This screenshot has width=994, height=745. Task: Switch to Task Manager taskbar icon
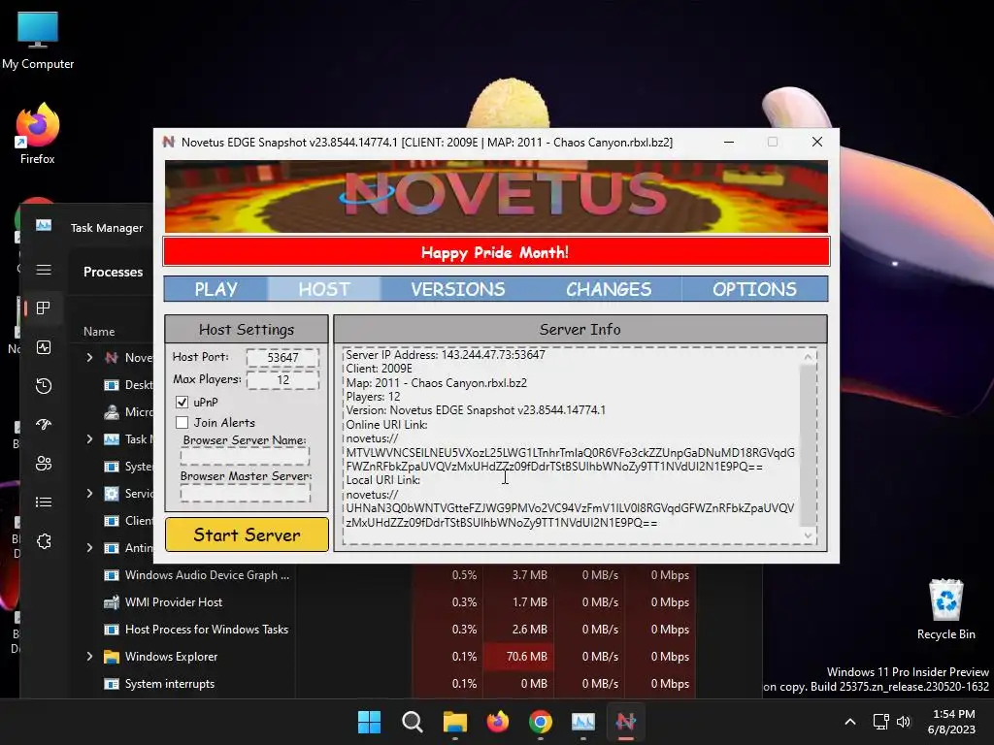pyautogui.click(x=583, y=722)
